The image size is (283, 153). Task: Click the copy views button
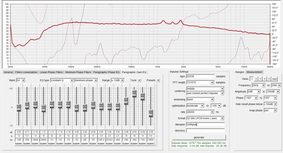(x=275, y=79)
